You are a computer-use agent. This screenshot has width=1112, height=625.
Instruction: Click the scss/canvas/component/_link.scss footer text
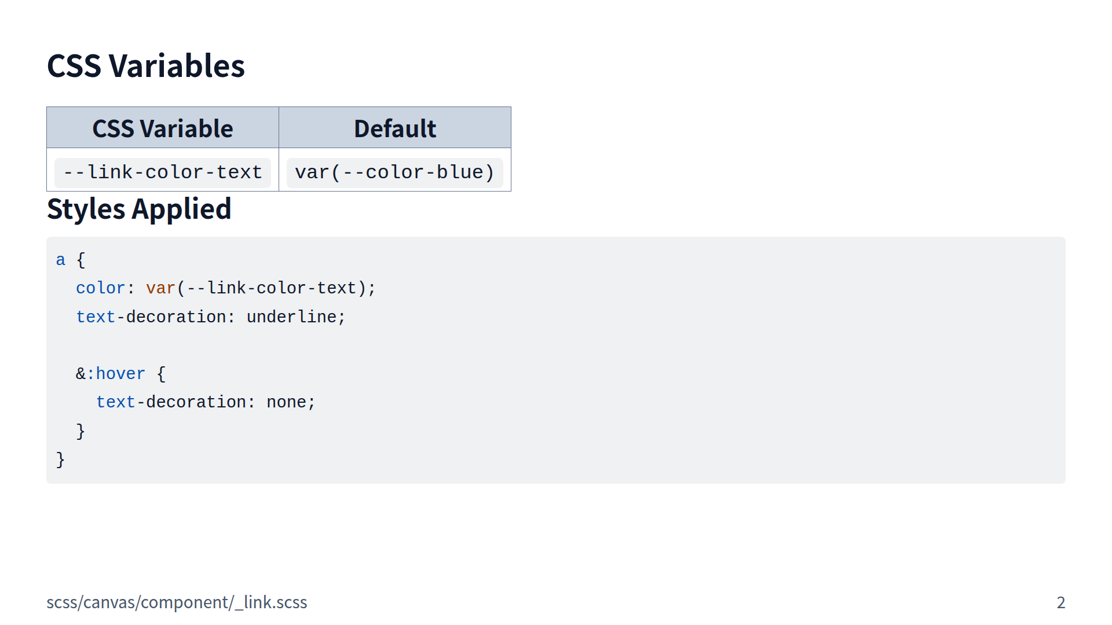(x=177, y=602)
